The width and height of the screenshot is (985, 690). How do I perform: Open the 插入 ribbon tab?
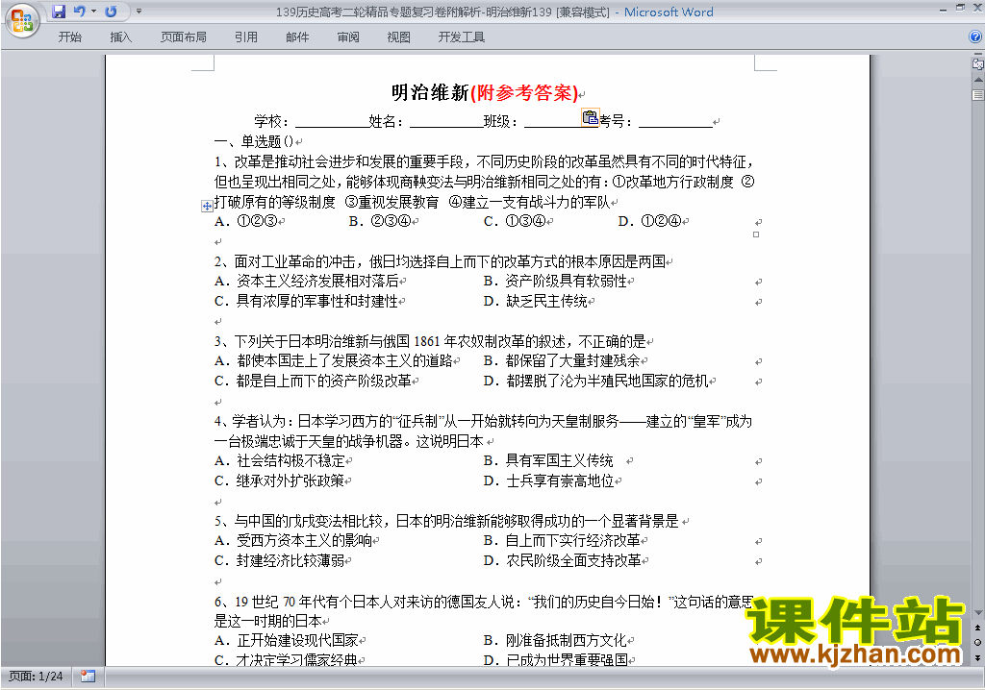pos(120,37)
